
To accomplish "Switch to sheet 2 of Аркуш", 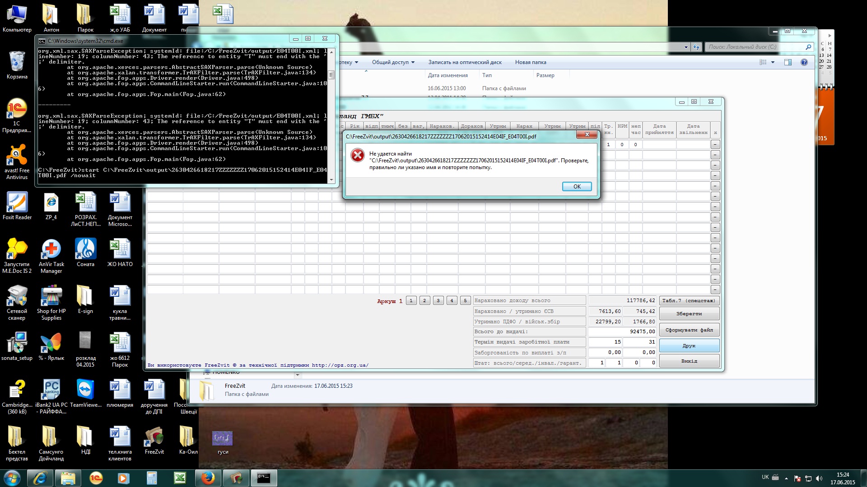I will pyautogui.click(x=424, y=301).
